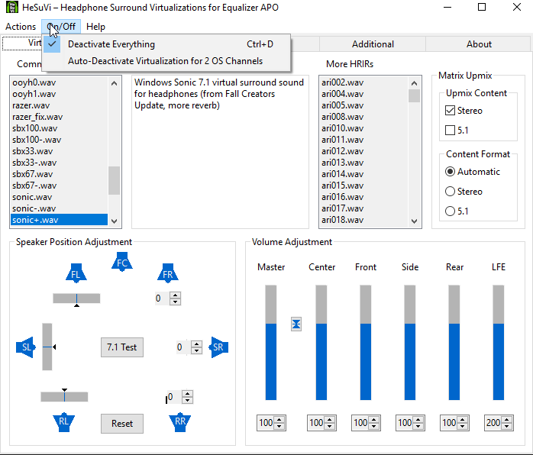Click down arrow of common HRIR list scrollbar
533x455 pixels.
(115, 221)
